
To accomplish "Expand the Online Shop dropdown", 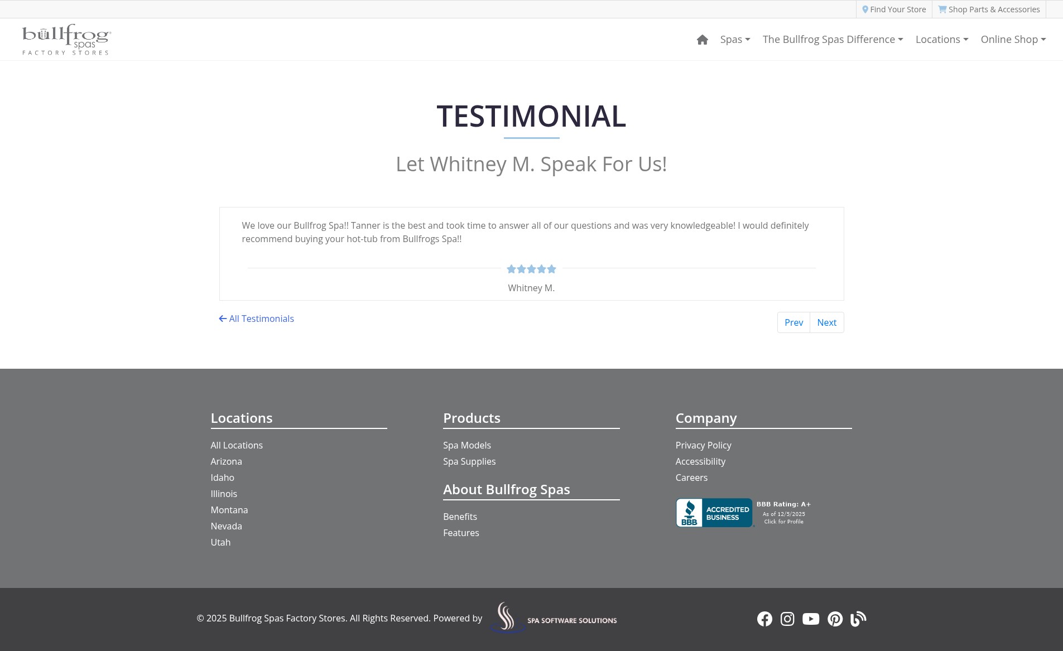I will (x=1013, y=40).
